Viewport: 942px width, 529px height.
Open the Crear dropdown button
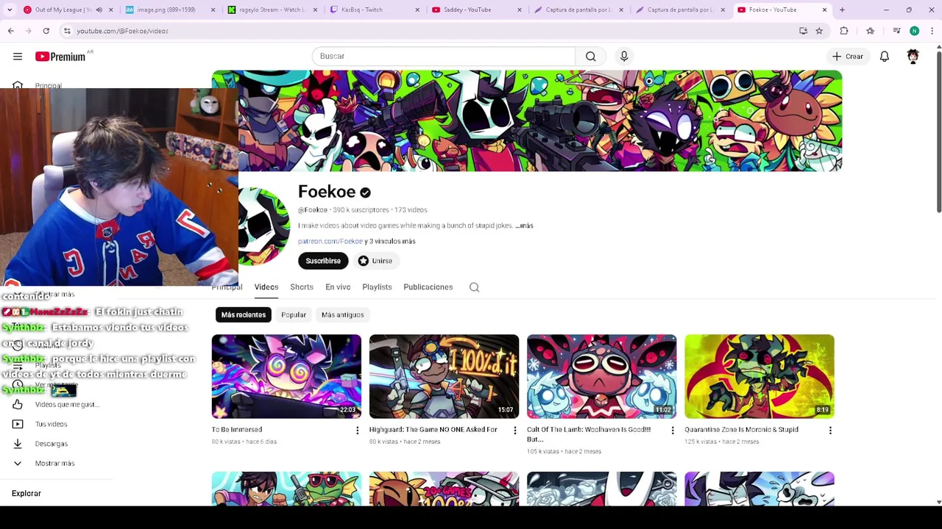tap(848, 57)
